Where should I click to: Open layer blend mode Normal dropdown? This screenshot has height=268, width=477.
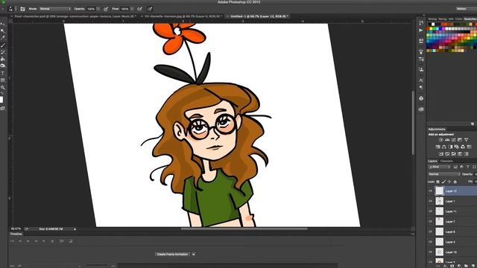click(444, 174)
